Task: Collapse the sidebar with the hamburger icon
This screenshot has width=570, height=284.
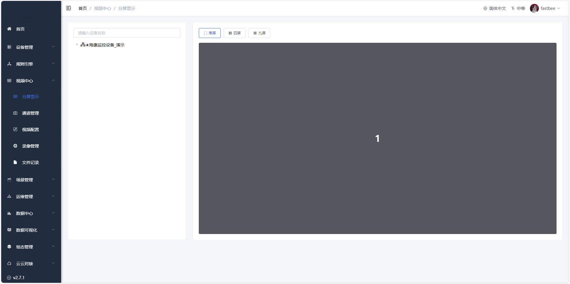Action: tap(69, 8)
